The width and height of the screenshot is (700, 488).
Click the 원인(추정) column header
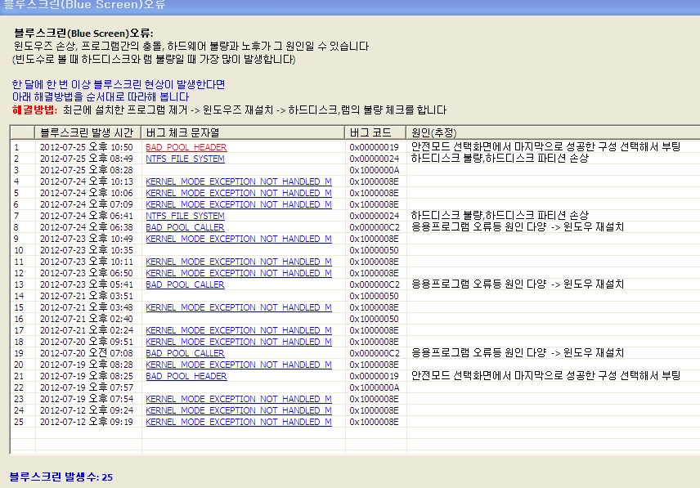pyautogui.click(x=553, y=132)
